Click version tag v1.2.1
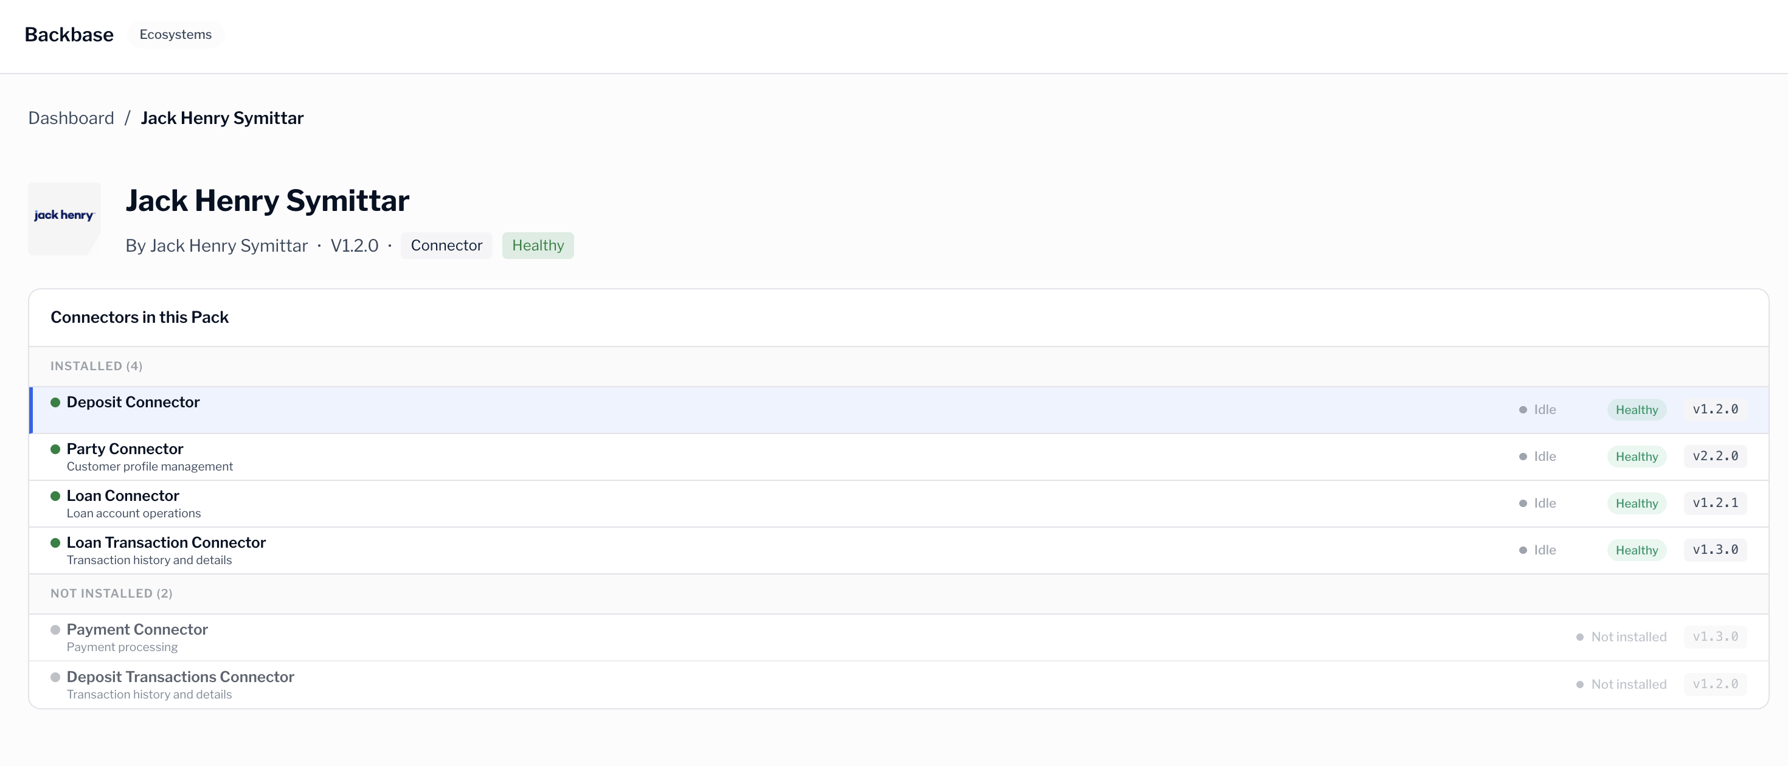The height and width of the screenshot is (766, 1788). coord(1715,503)
